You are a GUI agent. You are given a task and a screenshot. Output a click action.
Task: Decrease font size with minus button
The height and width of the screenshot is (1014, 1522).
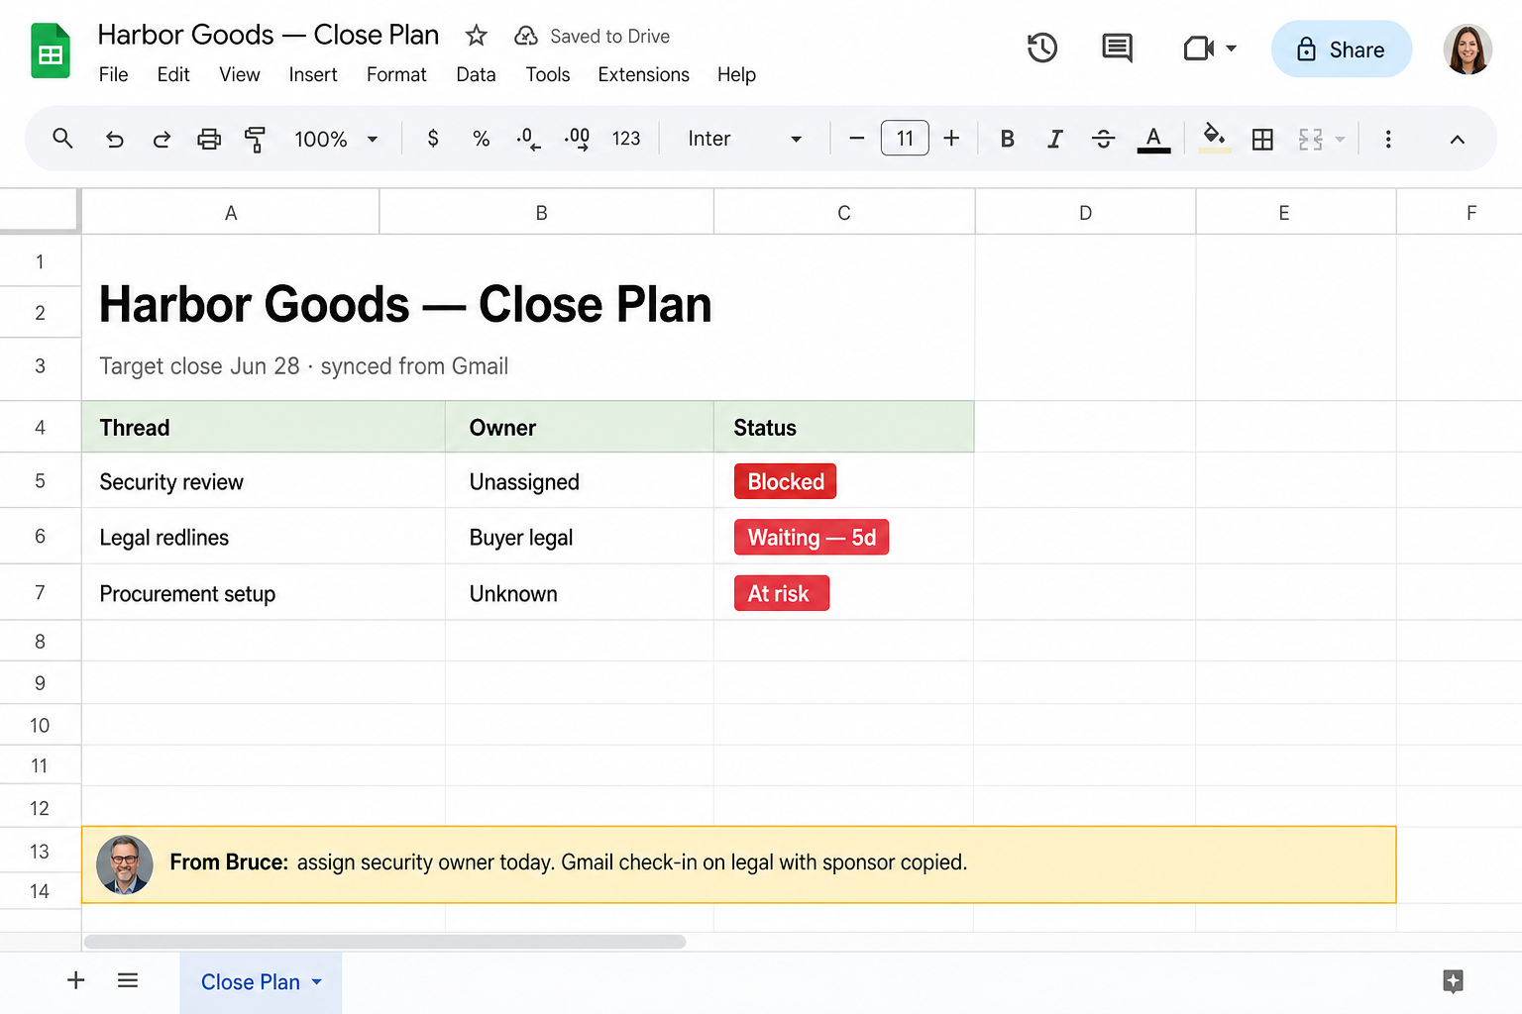[x=857, y=139]
